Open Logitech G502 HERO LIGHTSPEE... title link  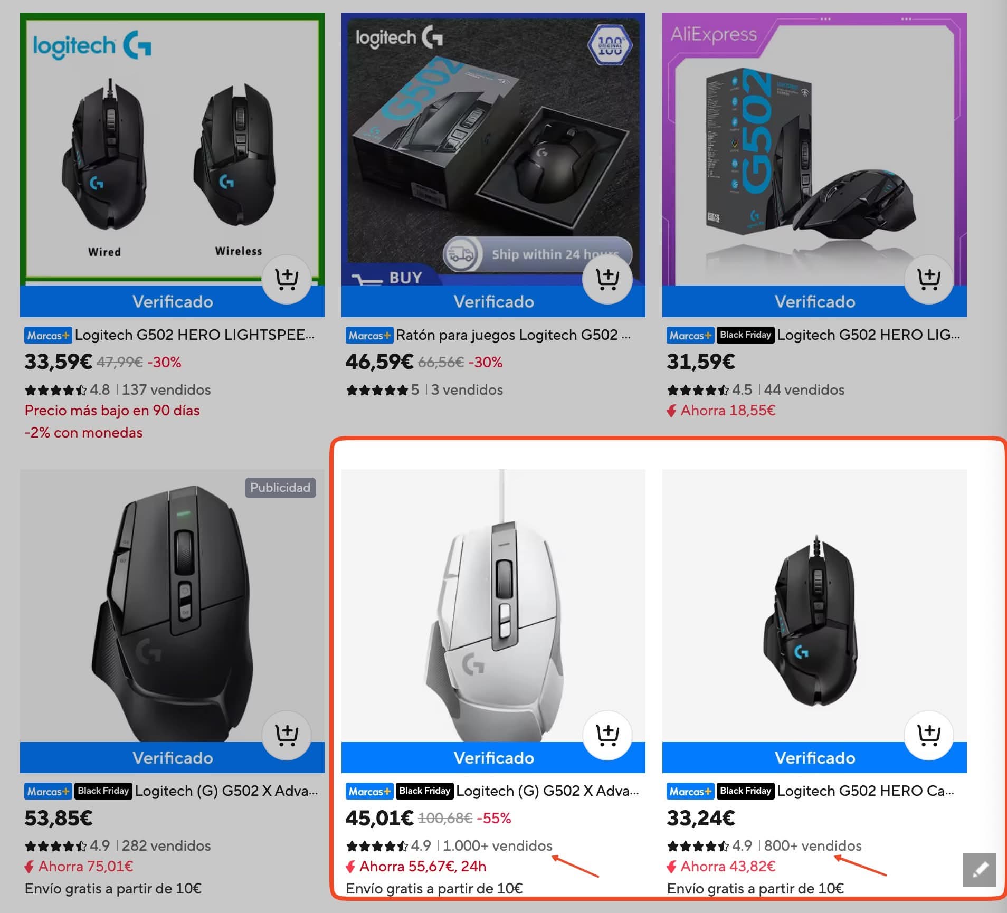195,335
